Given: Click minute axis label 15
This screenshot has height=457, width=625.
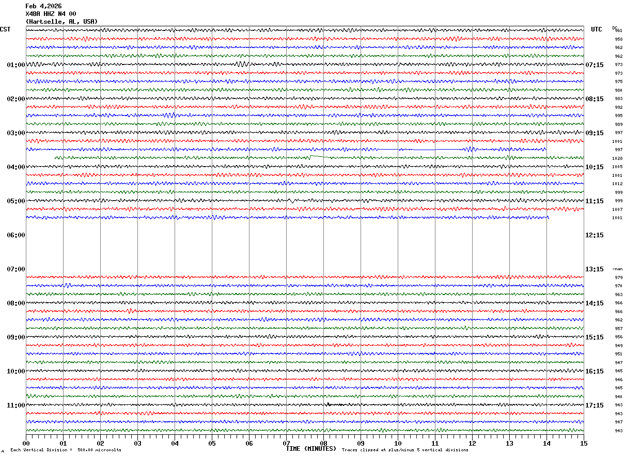Looking at the screenshot, I should pos(584,443).
